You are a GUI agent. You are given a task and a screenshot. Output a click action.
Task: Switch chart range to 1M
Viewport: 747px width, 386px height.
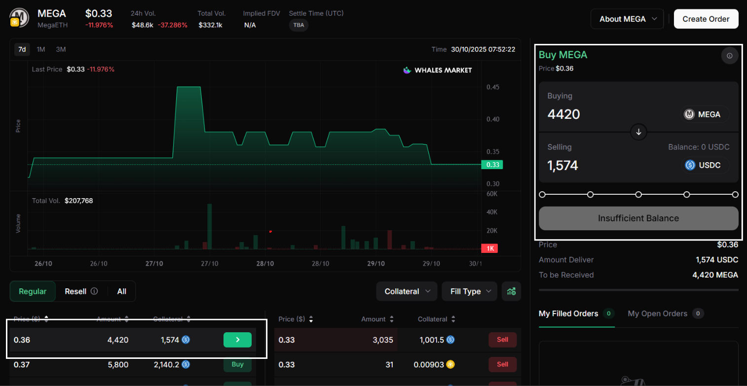pyautogui.click(x=41, y=49)
